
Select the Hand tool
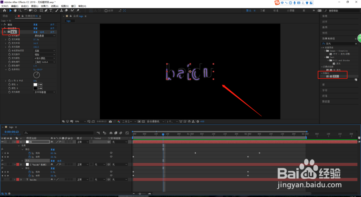tap(15, 10)
